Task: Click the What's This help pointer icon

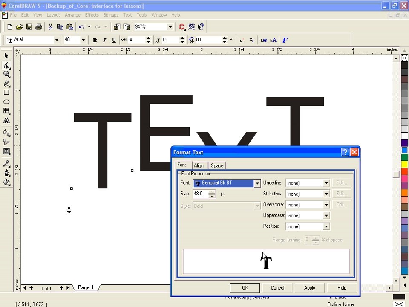Action: (x=200, y=26)
